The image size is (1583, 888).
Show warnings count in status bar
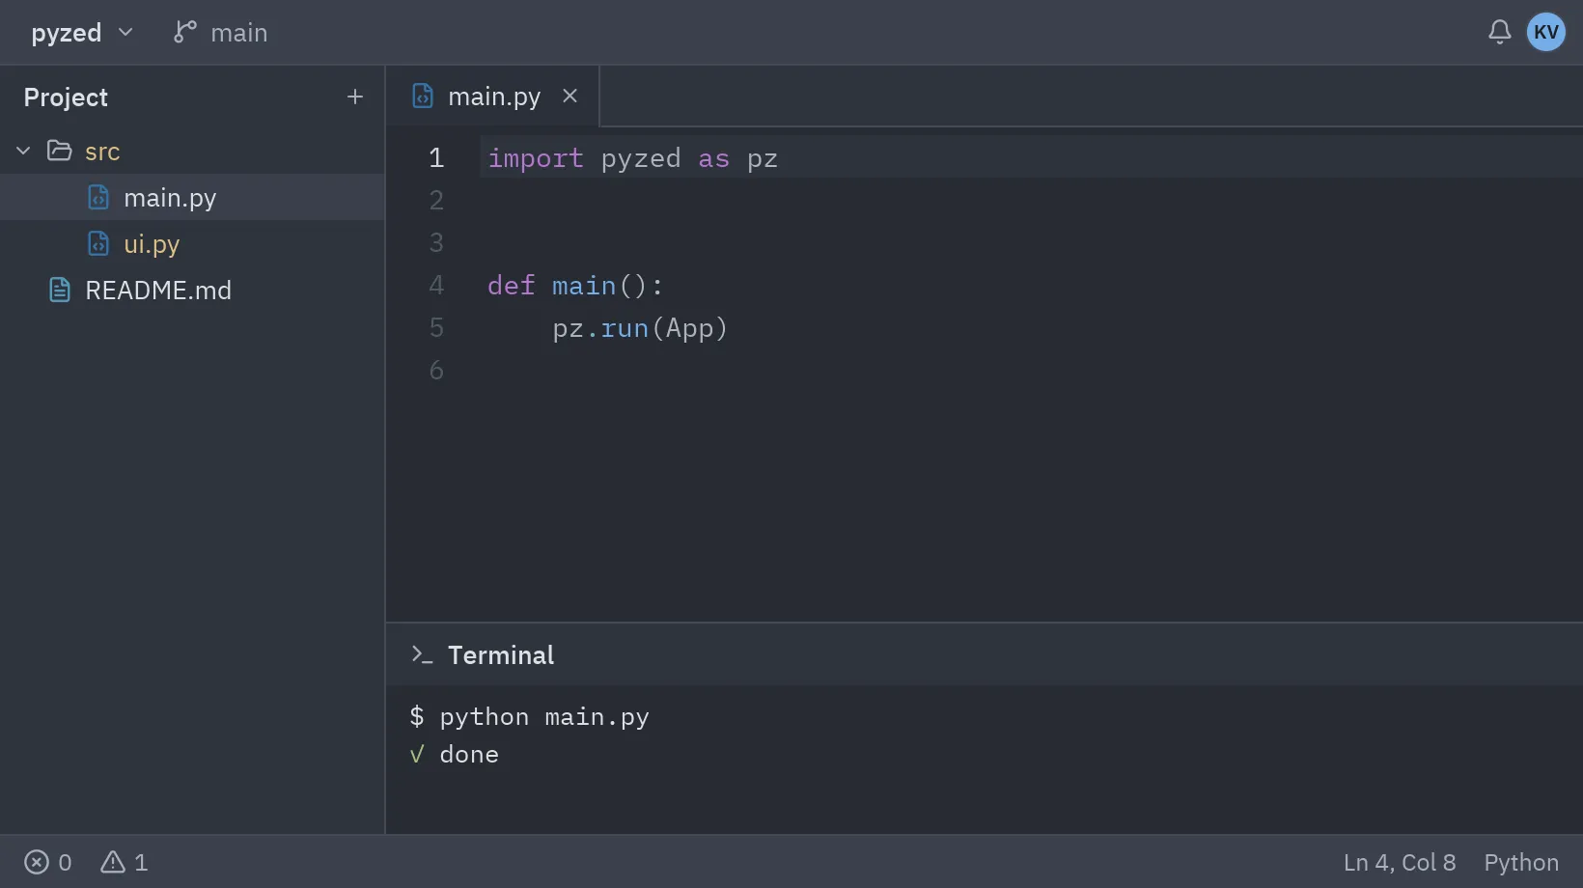coord(125,862)
